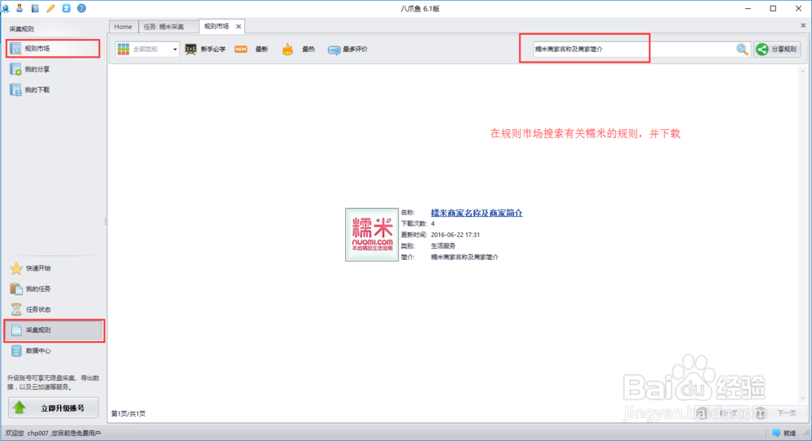The height and width of the screenshot is (441, 812).
Task: Open 规则市场 in the left sidebar
Action: 53,49
